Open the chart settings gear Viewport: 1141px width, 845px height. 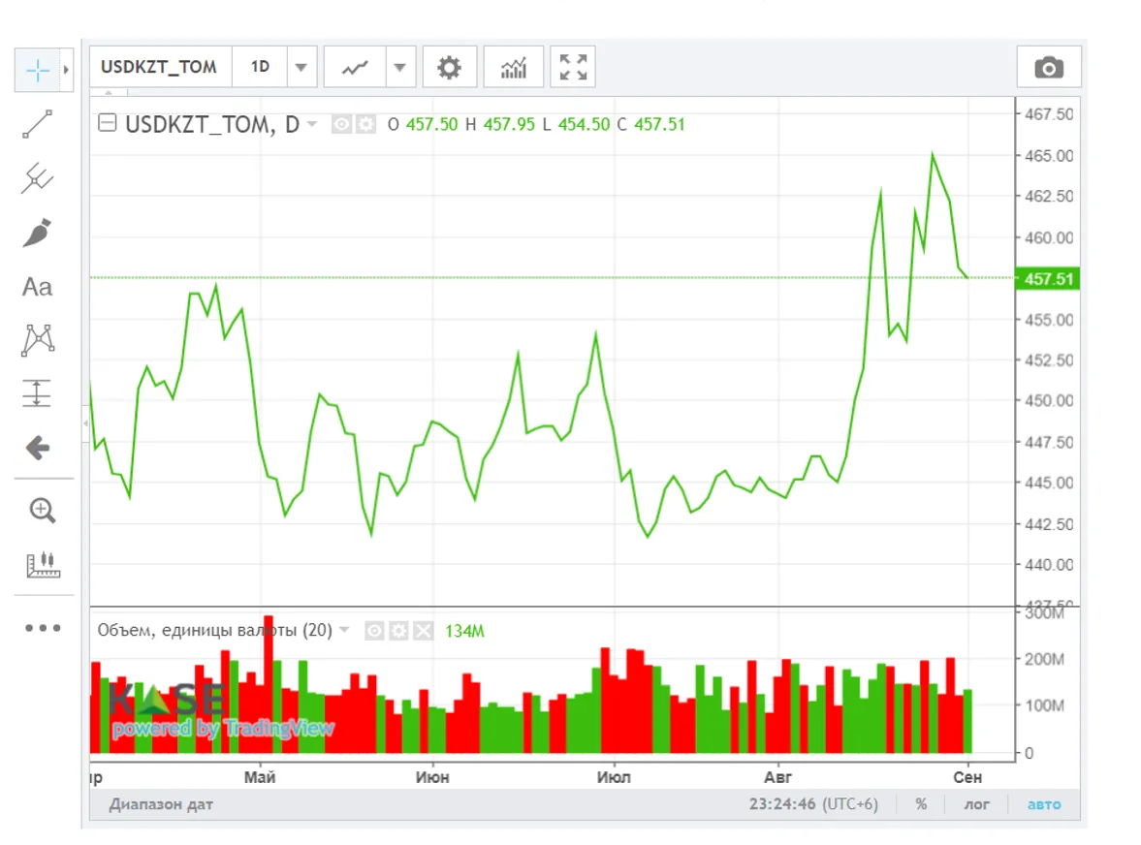[x=449, y=68]
